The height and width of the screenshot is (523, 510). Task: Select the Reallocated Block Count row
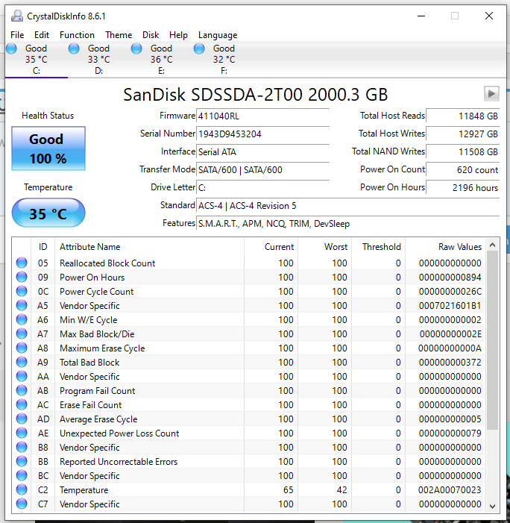pos(249,263)
